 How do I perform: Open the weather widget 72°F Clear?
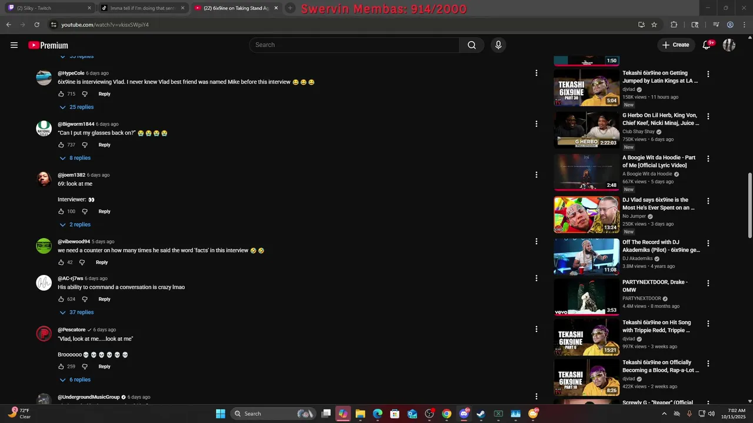tap(19, 414)
